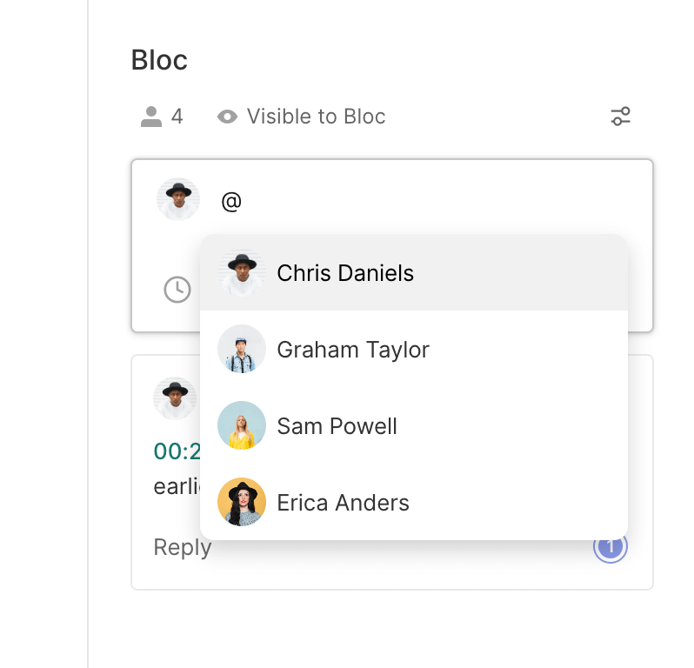Select Graham Taylor from mention suggestions
Viewport: 694px width, 668px height.
[x=353, y=350]
